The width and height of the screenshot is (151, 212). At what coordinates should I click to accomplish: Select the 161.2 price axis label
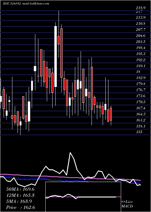coord(141,120)
